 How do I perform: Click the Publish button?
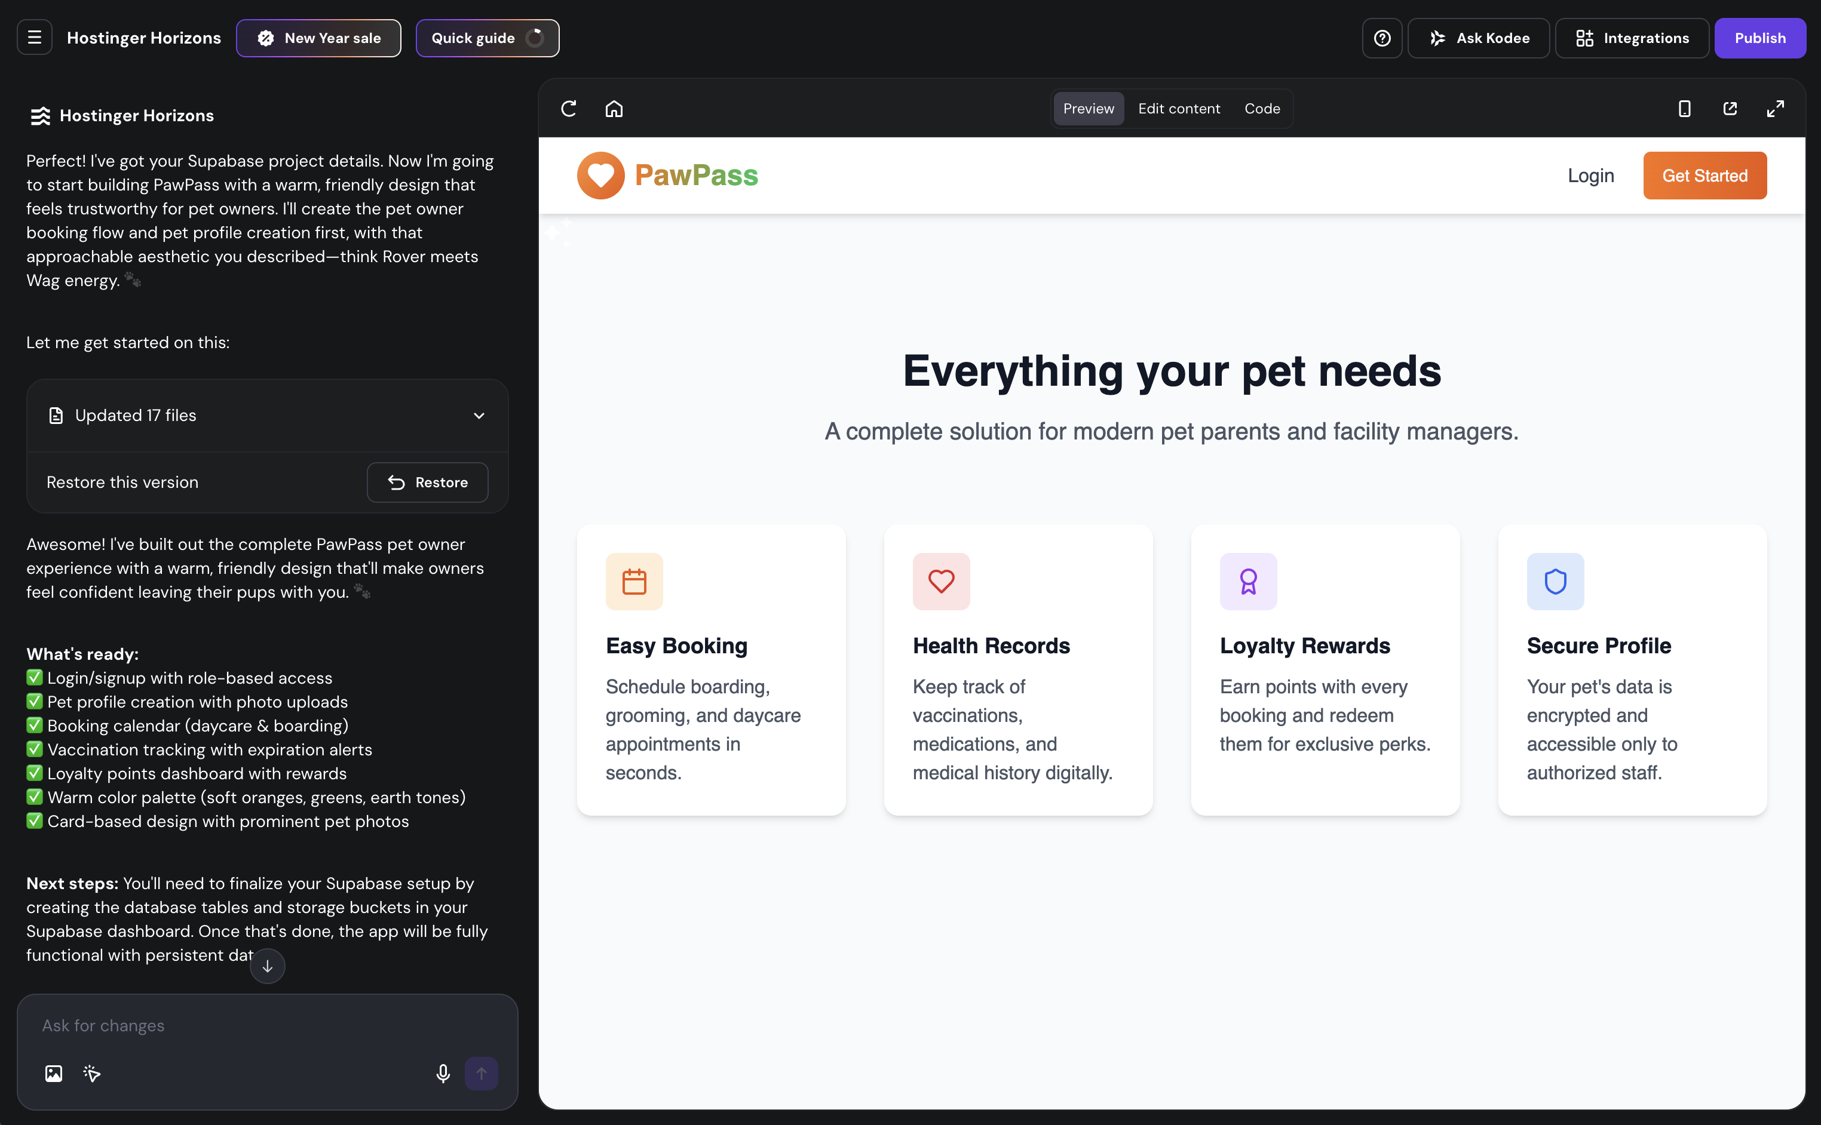click(1760, 37)
